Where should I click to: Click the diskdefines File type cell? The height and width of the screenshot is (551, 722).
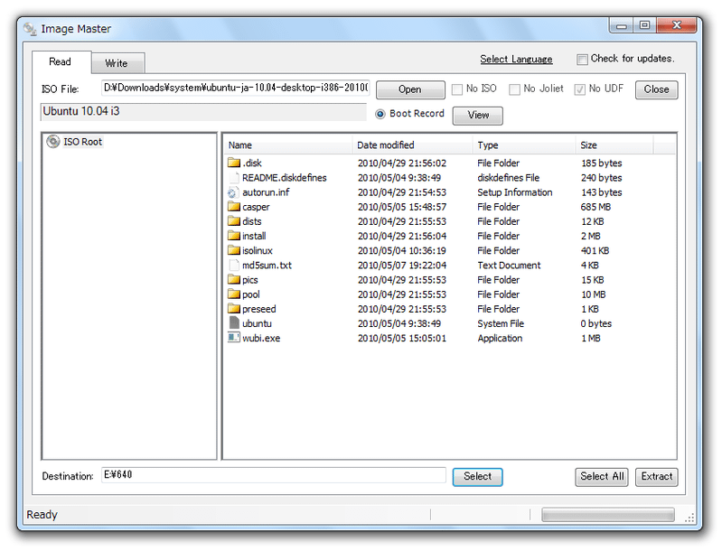[x=509, y=178]
